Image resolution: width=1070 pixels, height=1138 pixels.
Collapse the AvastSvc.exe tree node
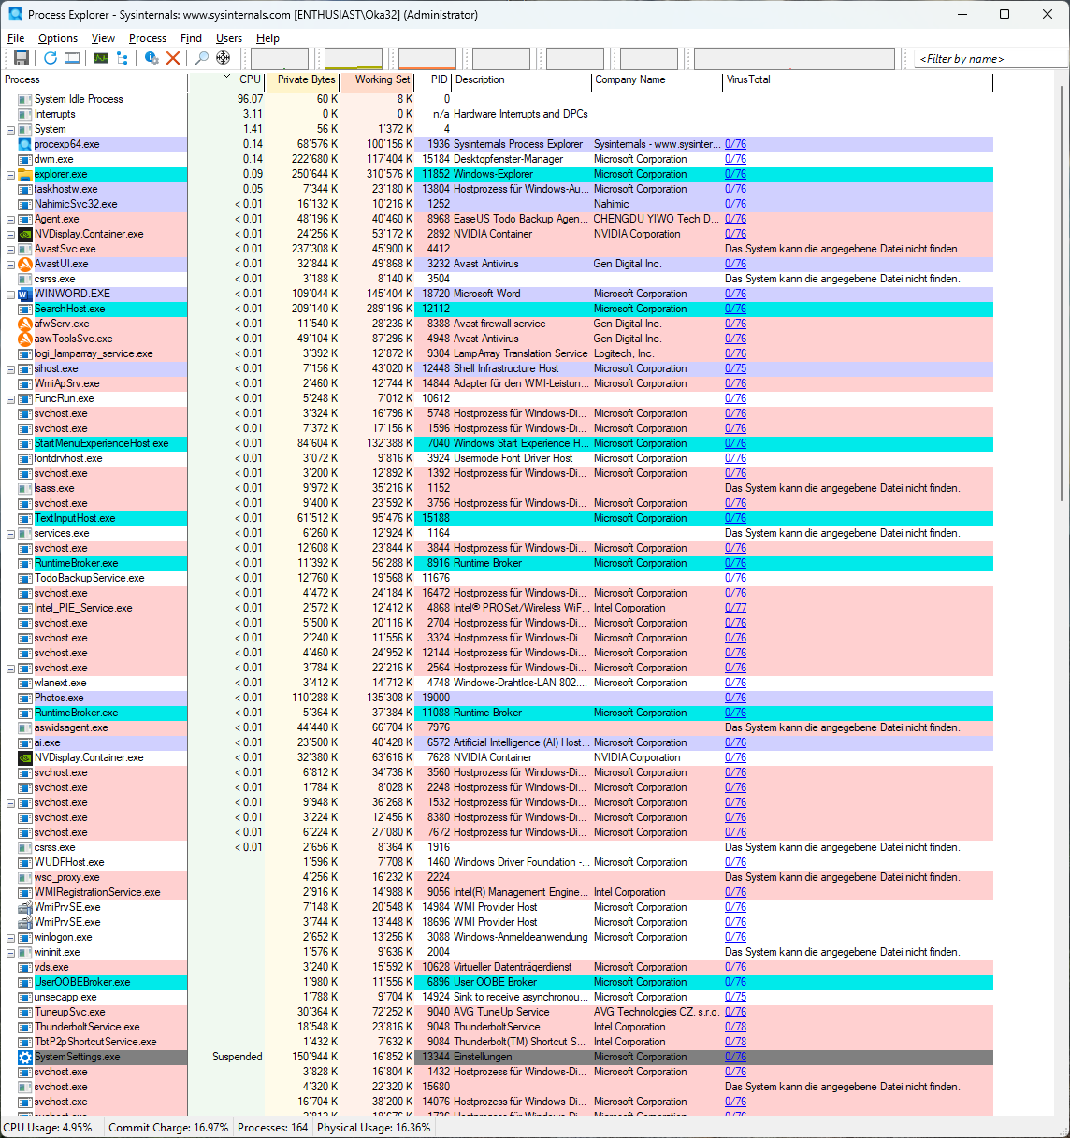pos(10,250)
